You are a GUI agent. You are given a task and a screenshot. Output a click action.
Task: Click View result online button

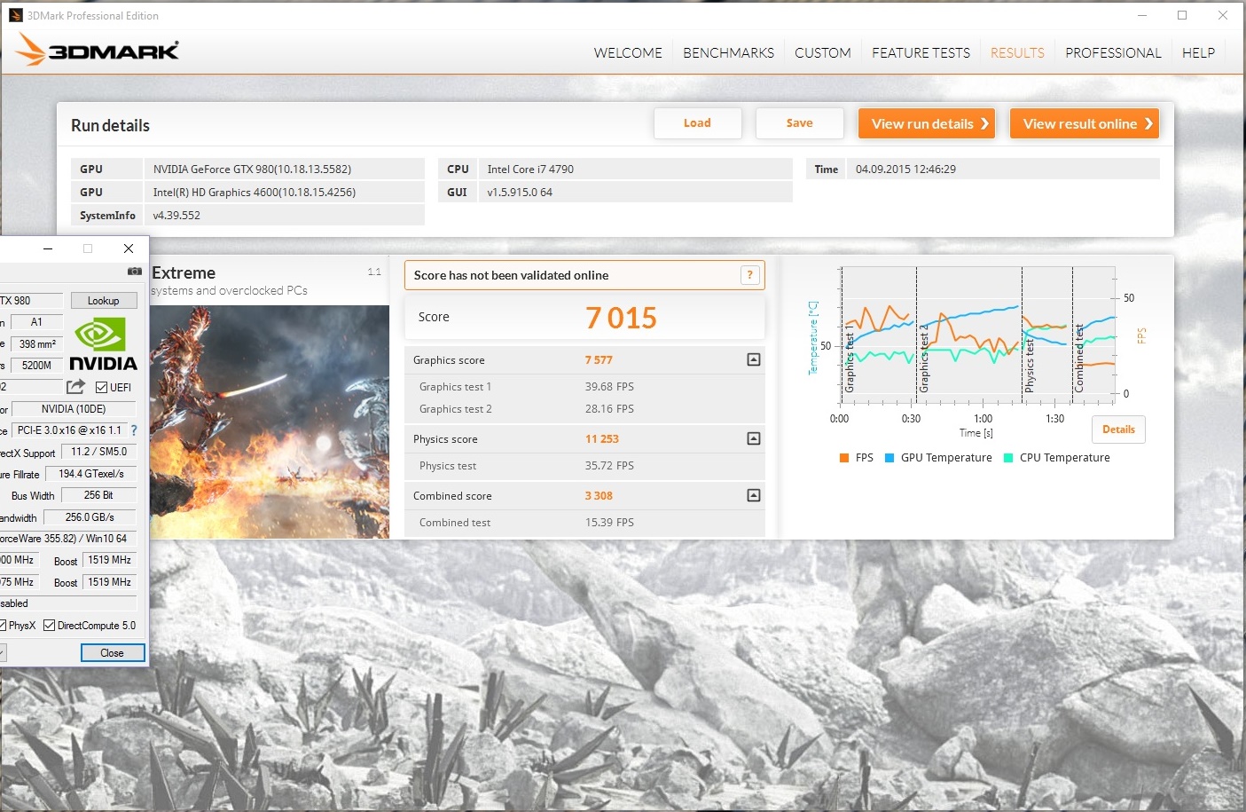(x=1085, y=123)
